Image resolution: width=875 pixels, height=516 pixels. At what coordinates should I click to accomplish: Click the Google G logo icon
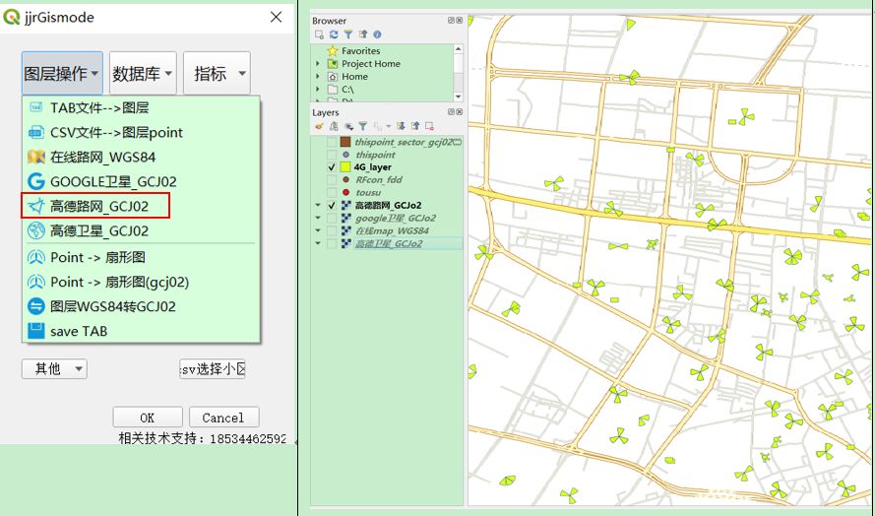click(x=36, y=181)
